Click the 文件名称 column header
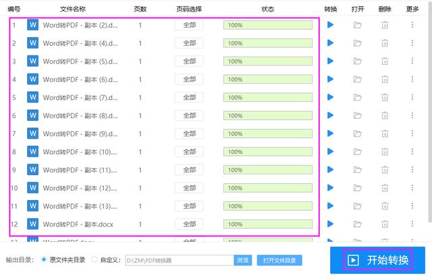Screen dimensions: 432x277 (74, 9)
